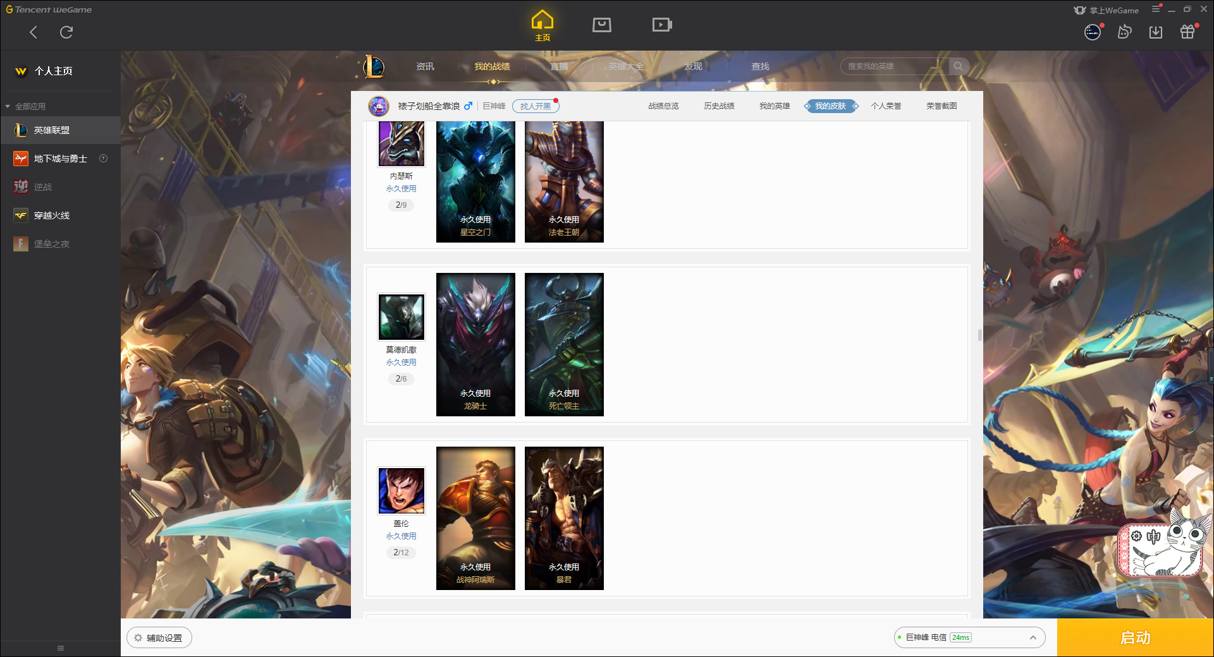Click the 2/12 skin count badge

pos(401,553)
